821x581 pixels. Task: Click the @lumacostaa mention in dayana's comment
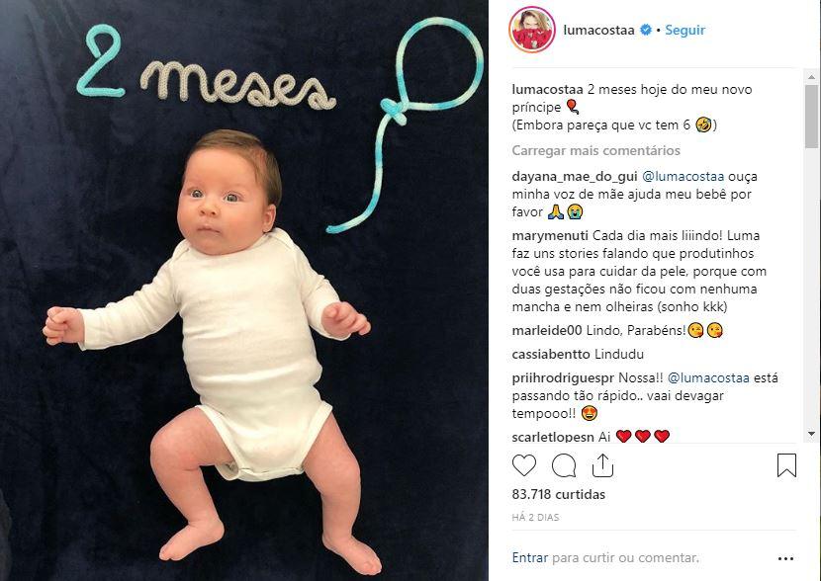click(x=683, y=177)
